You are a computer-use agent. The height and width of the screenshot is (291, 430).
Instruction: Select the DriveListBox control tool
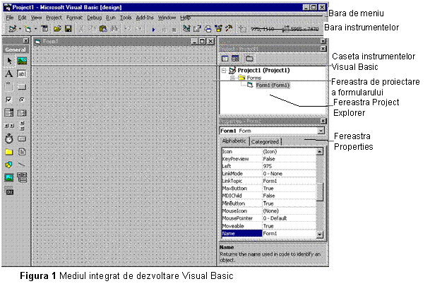tap(22, 138)
